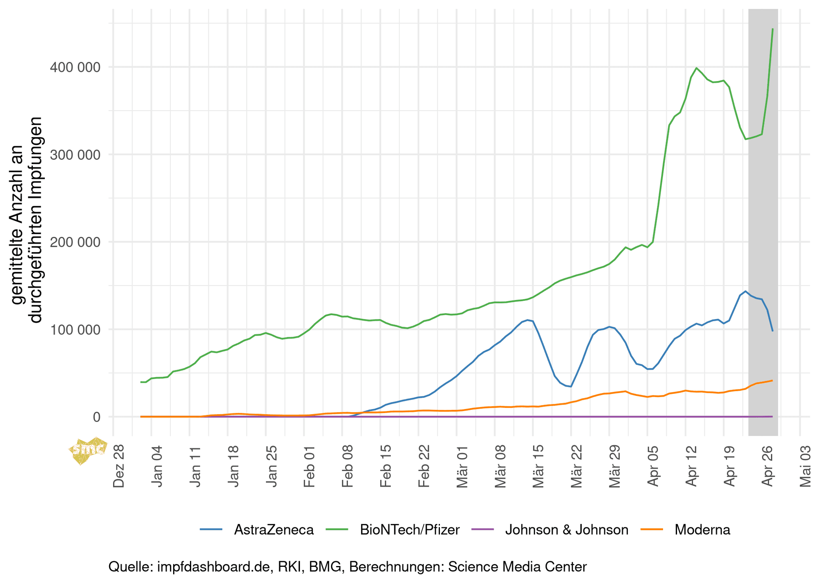
Task: Select the BioNTech/Pfizer legend label
Action: click(x=409, y=530)
